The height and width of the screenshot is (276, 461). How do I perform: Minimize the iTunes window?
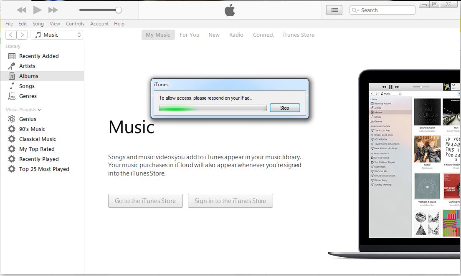click(424, 5)
